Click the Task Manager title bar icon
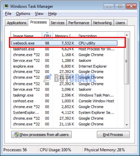 pyautogui.click(x=6, y=6)
